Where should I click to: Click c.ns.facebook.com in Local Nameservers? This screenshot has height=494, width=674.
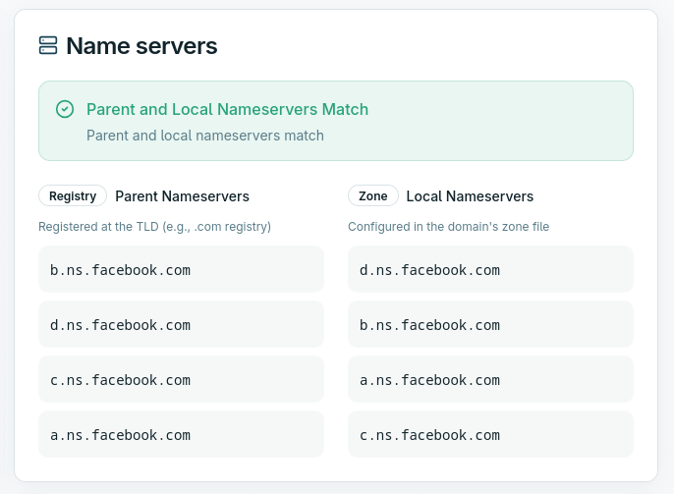coord(430,434)
